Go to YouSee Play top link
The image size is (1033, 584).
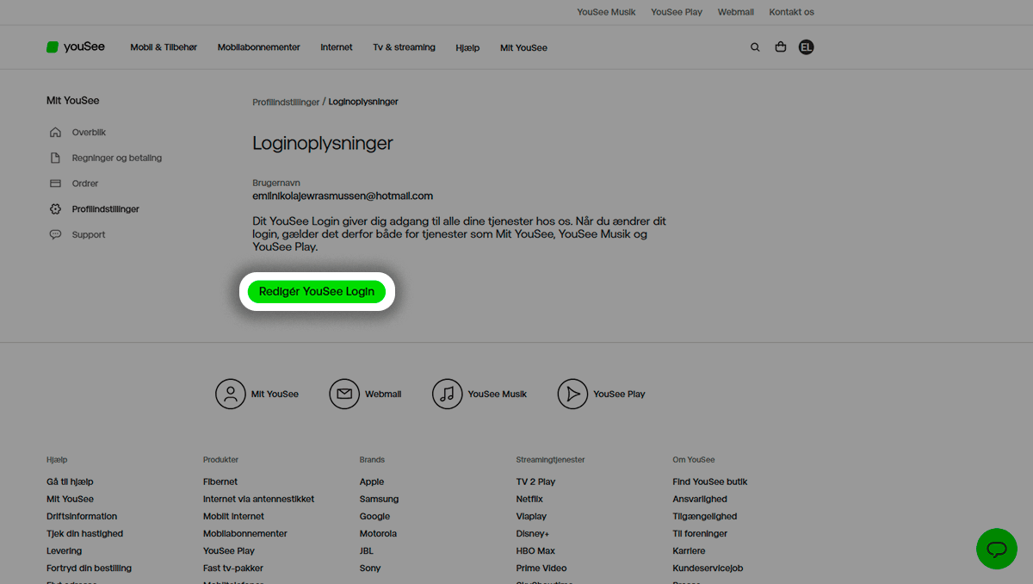pyautogui.click(x=677, y=12)
